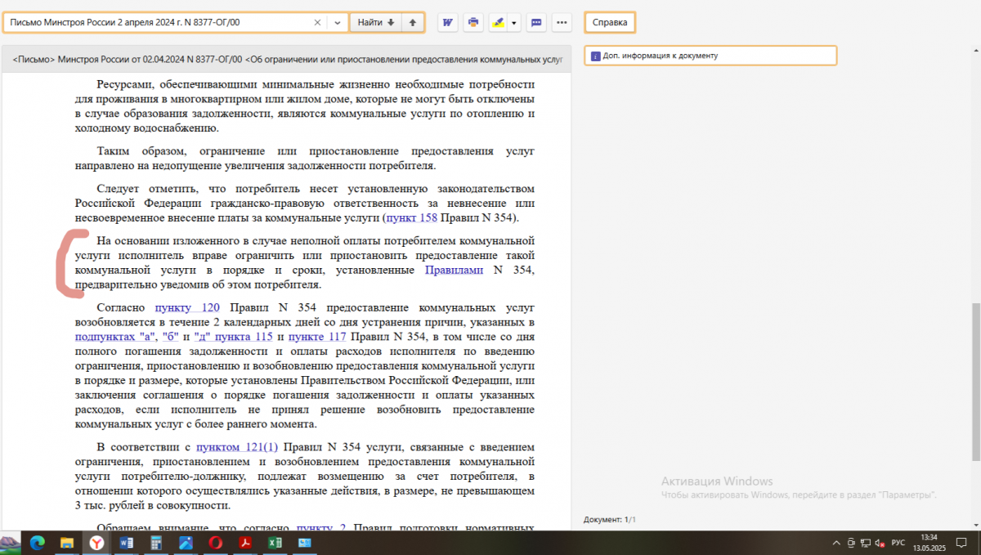Follow the пункт 158 link
Viewport: 981px width, 555px height.
(411, 218)
